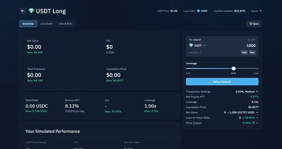Open transaction settings gear icon
Viewport: 282px width, 149px height.
pos(257,92)
